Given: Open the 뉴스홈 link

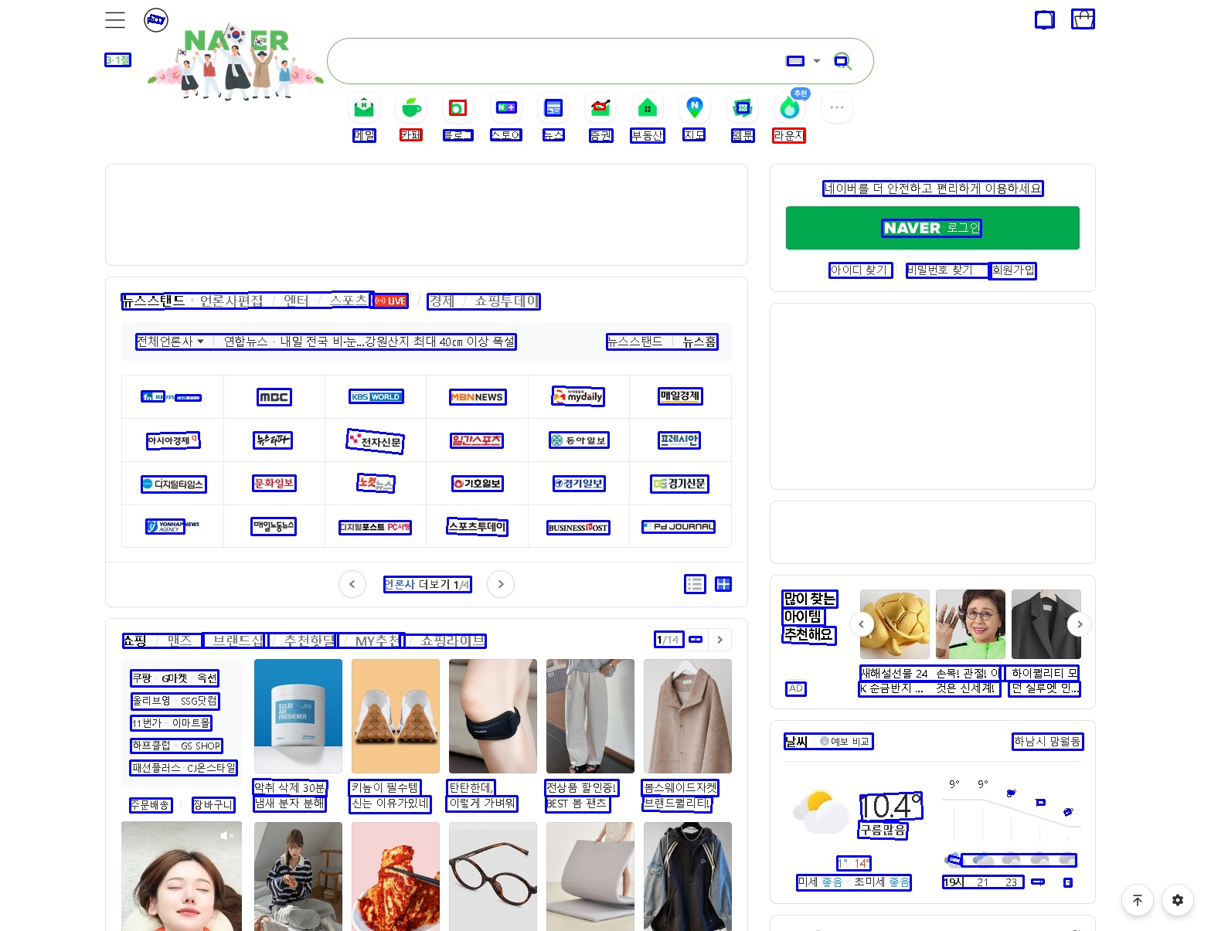Looking at the screenshot, I should [x=699, y=341].
